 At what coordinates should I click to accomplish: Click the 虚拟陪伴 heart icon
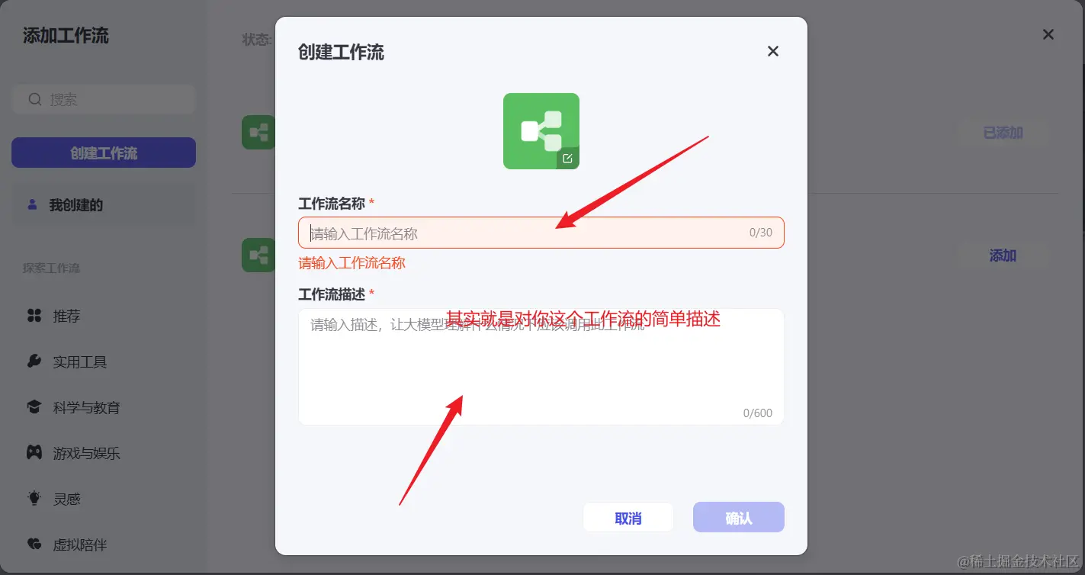(x=34, y=544)
